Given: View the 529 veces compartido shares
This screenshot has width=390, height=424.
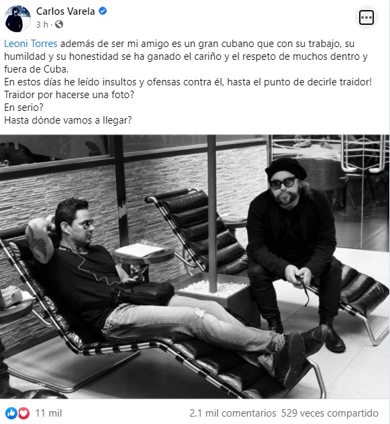Looking at the screenshot, I should coord(330,413).
